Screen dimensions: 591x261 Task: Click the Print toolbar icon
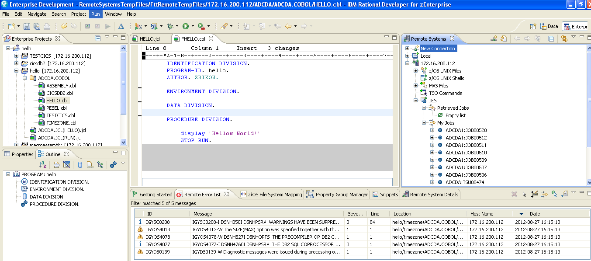click(47, 26)
